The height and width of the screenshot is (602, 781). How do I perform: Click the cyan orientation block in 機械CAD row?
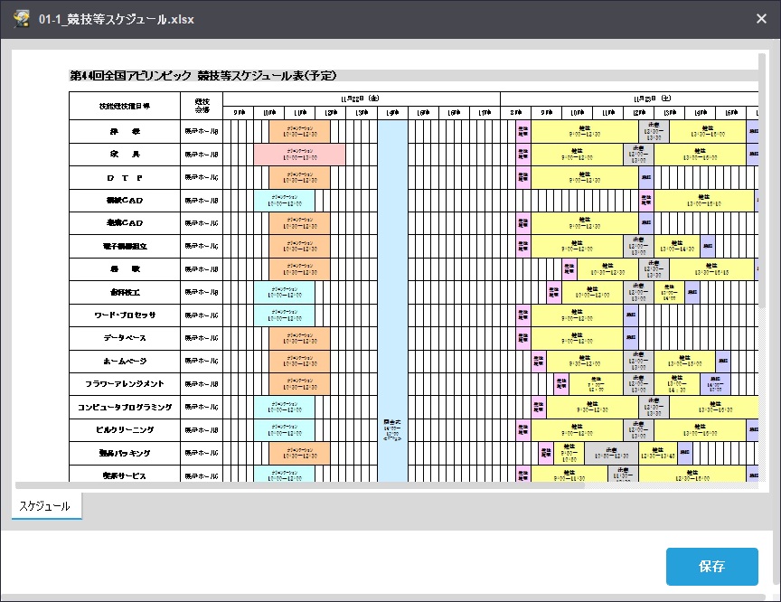pos(284,201)
